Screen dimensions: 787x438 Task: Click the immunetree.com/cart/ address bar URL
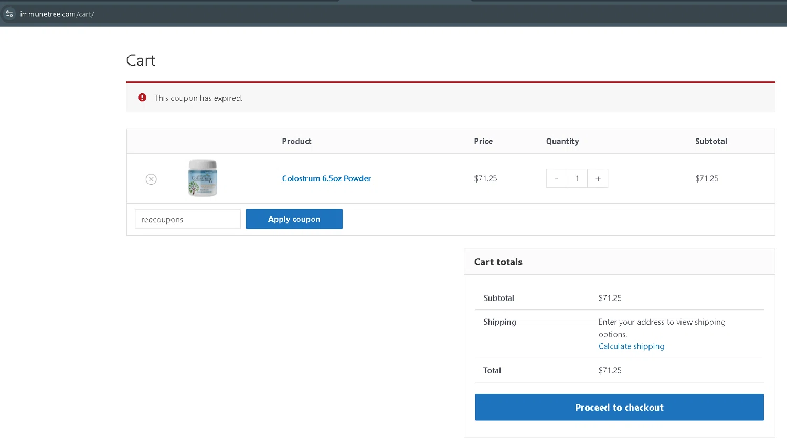click(x=57, y=14)
